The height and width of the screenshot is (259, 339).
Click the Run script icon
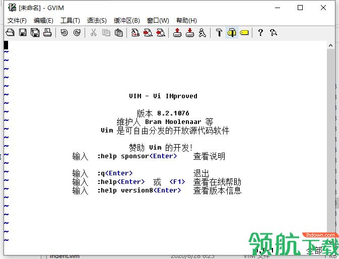pyautogui.click(x=202, y=33)
